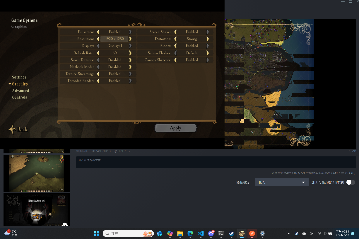Click right arrow for Small Textures
Viewport: 359px width, 239px height.
click(x=130, y=60)
